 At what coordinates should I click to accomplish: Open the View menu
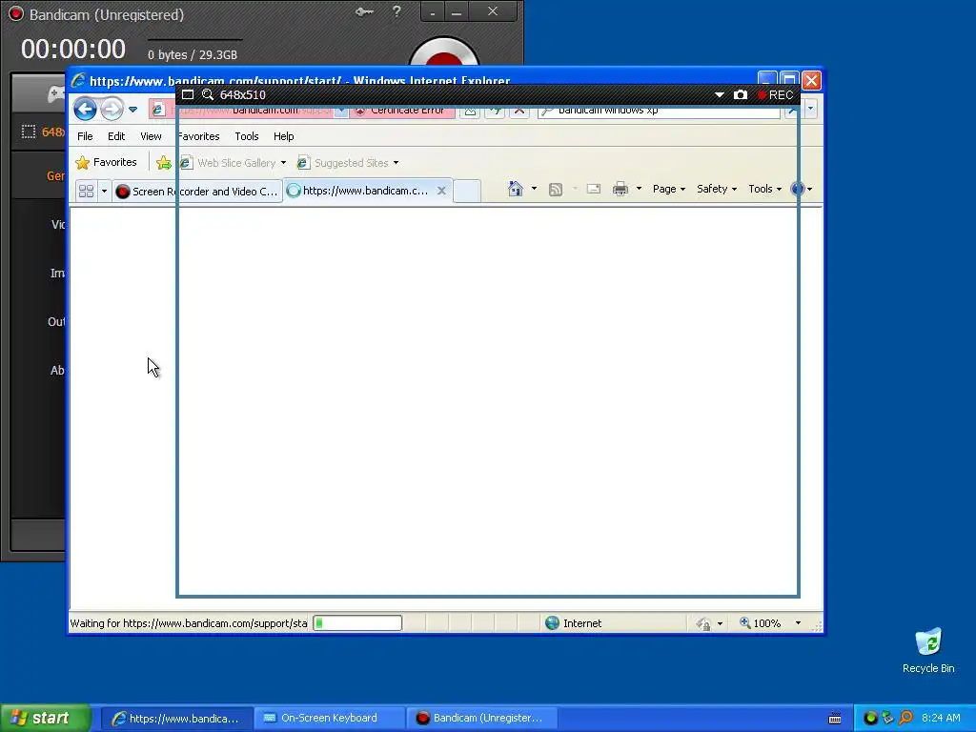click(151, 136)
